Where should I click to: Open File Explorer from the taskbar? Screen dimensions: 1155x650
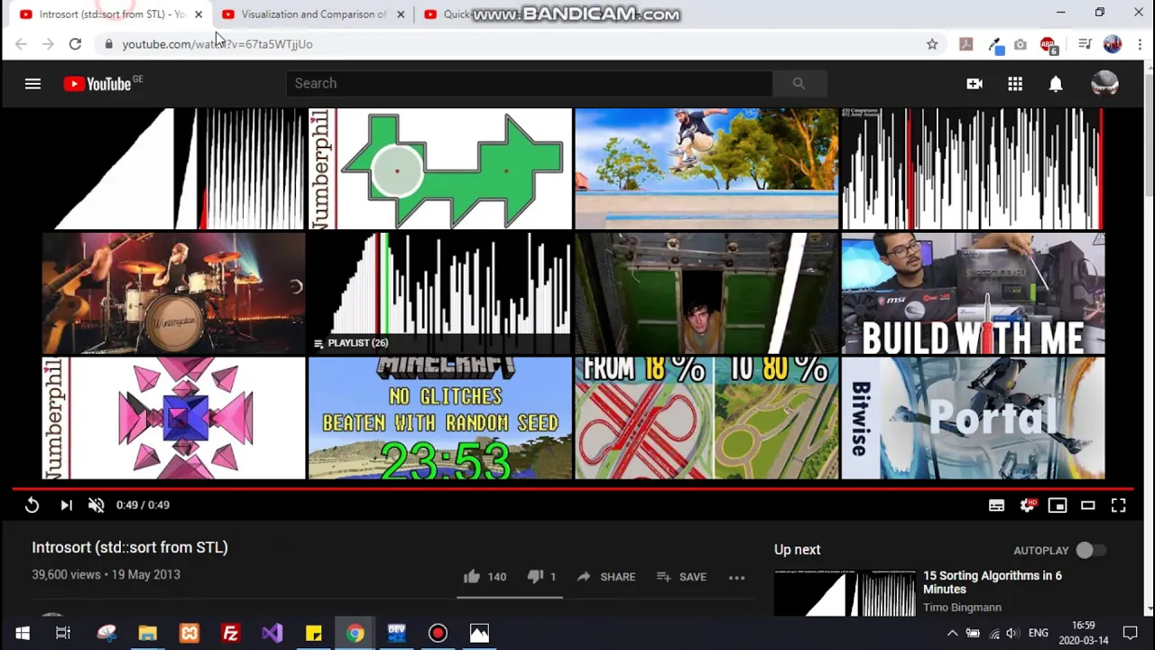(x=148, y=634)
